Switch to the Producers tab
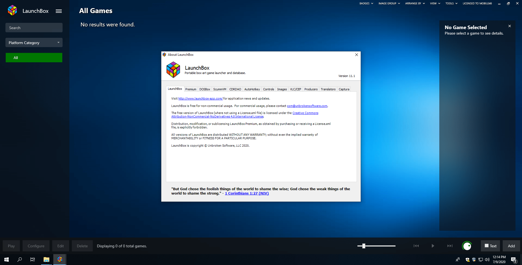The width and height of the screenshot is (522, 265). tap(311, 89)
